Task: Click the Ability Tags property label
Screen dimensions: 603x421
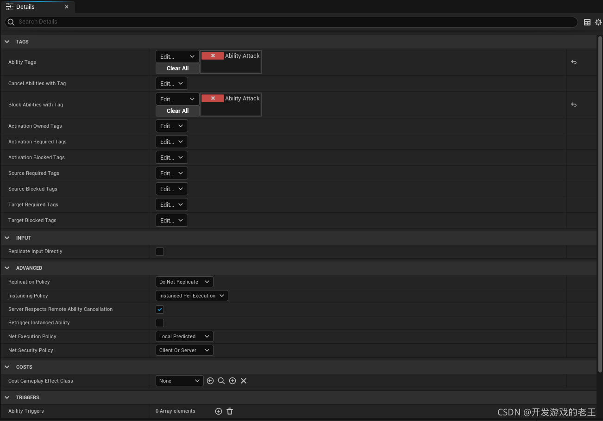Action: click(x=22, y=62)
